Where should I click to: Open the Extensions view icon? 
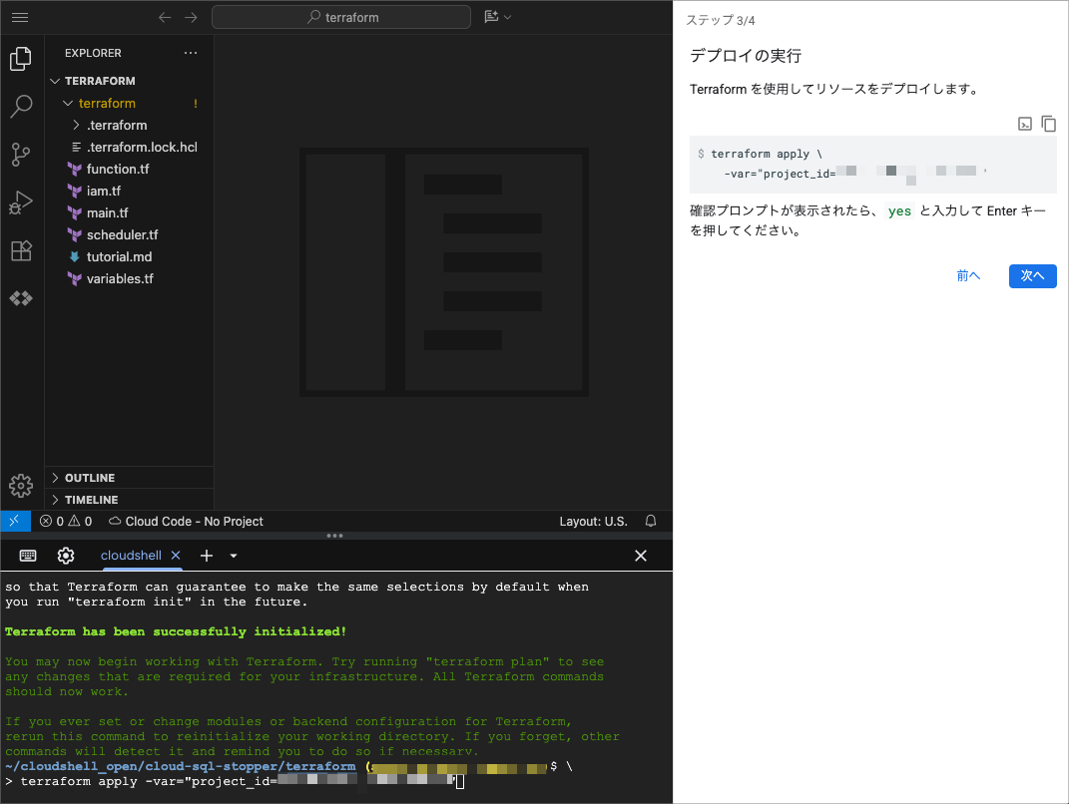click(21, 250)
